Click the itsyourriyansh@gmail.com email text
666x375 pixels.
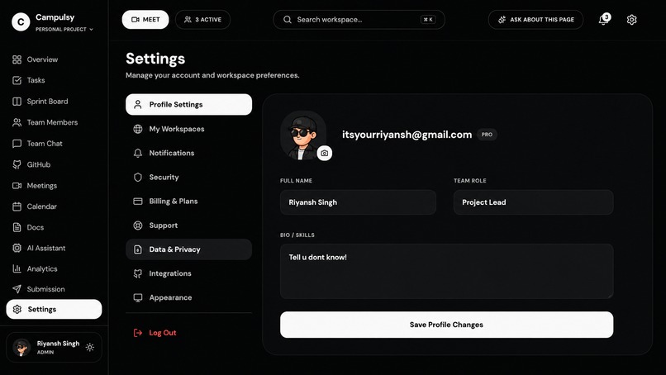(x=407, y=135)
